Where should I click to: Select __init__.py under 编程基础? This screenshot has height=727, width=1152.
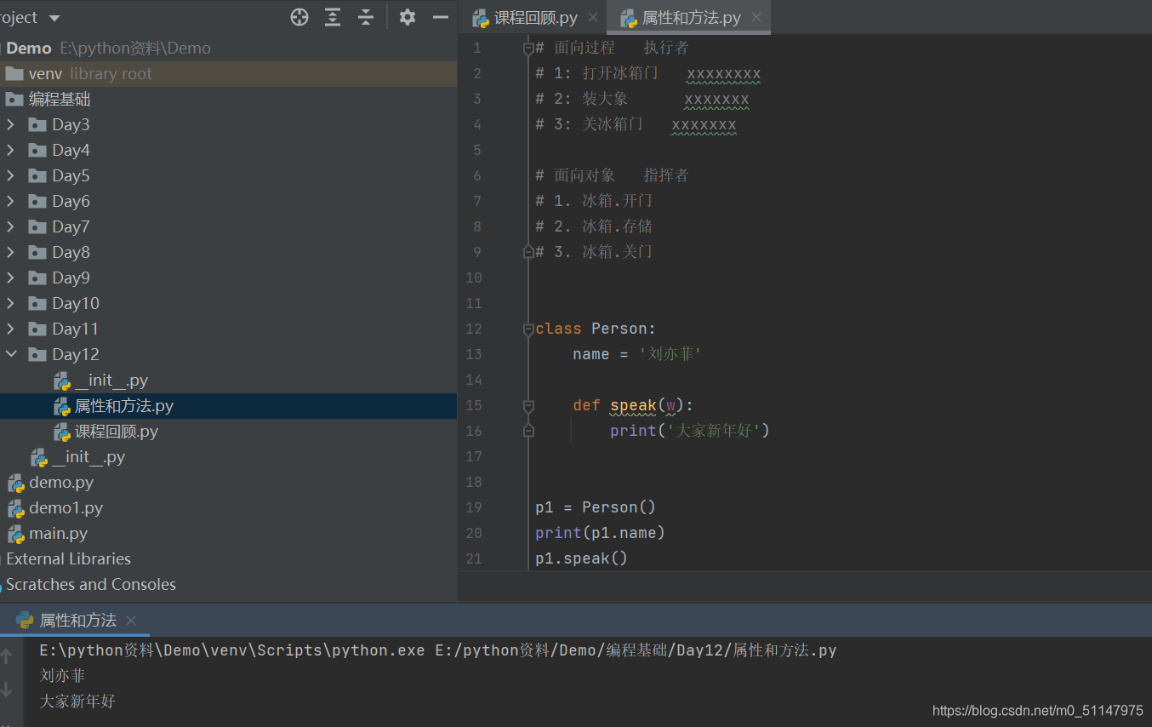[x=228, y=457]
